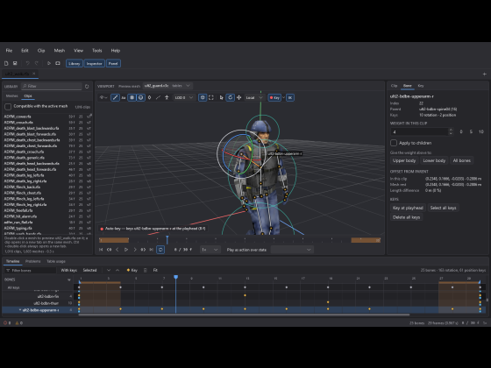This screenshot has width=491, height=368.
Task: Open the Mesh menu
Action: [x=60, y=51]
